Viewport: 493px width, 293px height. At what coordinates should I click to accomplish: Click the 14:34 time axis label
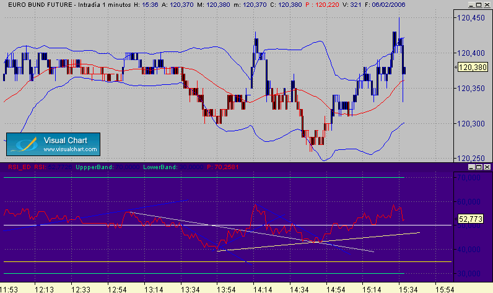pyautogui.click(x=299, y=289)
